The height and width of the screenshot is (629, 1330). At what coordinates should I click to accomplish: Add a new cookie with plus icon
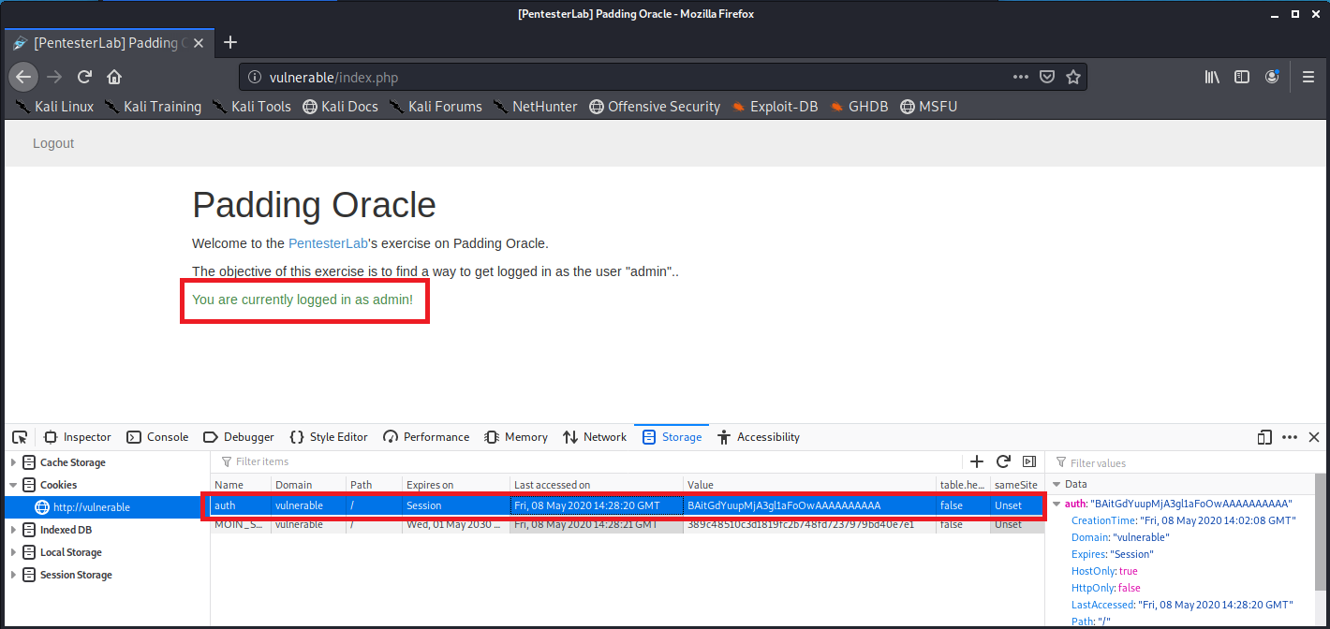(977, 461)
